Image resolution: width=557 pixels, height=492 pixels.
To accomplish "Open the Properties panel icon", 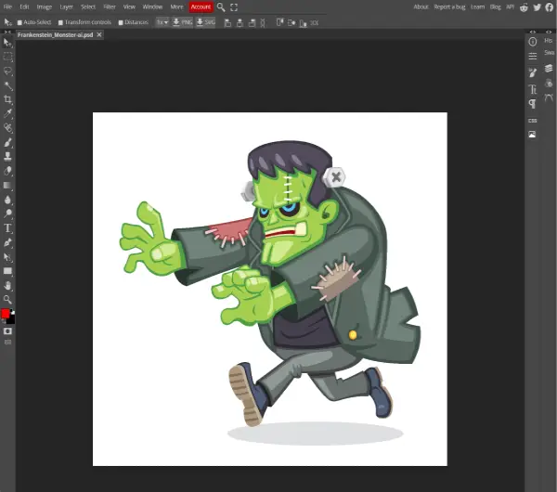I will 532,56.
